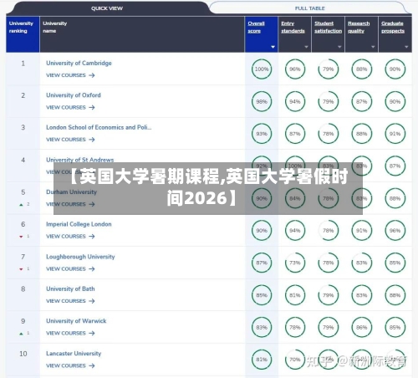Open the Research quality sort dropdown arrow
This screenshot has width=418, height=378.
(x=373, y=47)
